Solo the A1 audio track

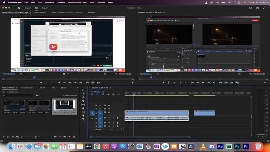coord(113,118)
